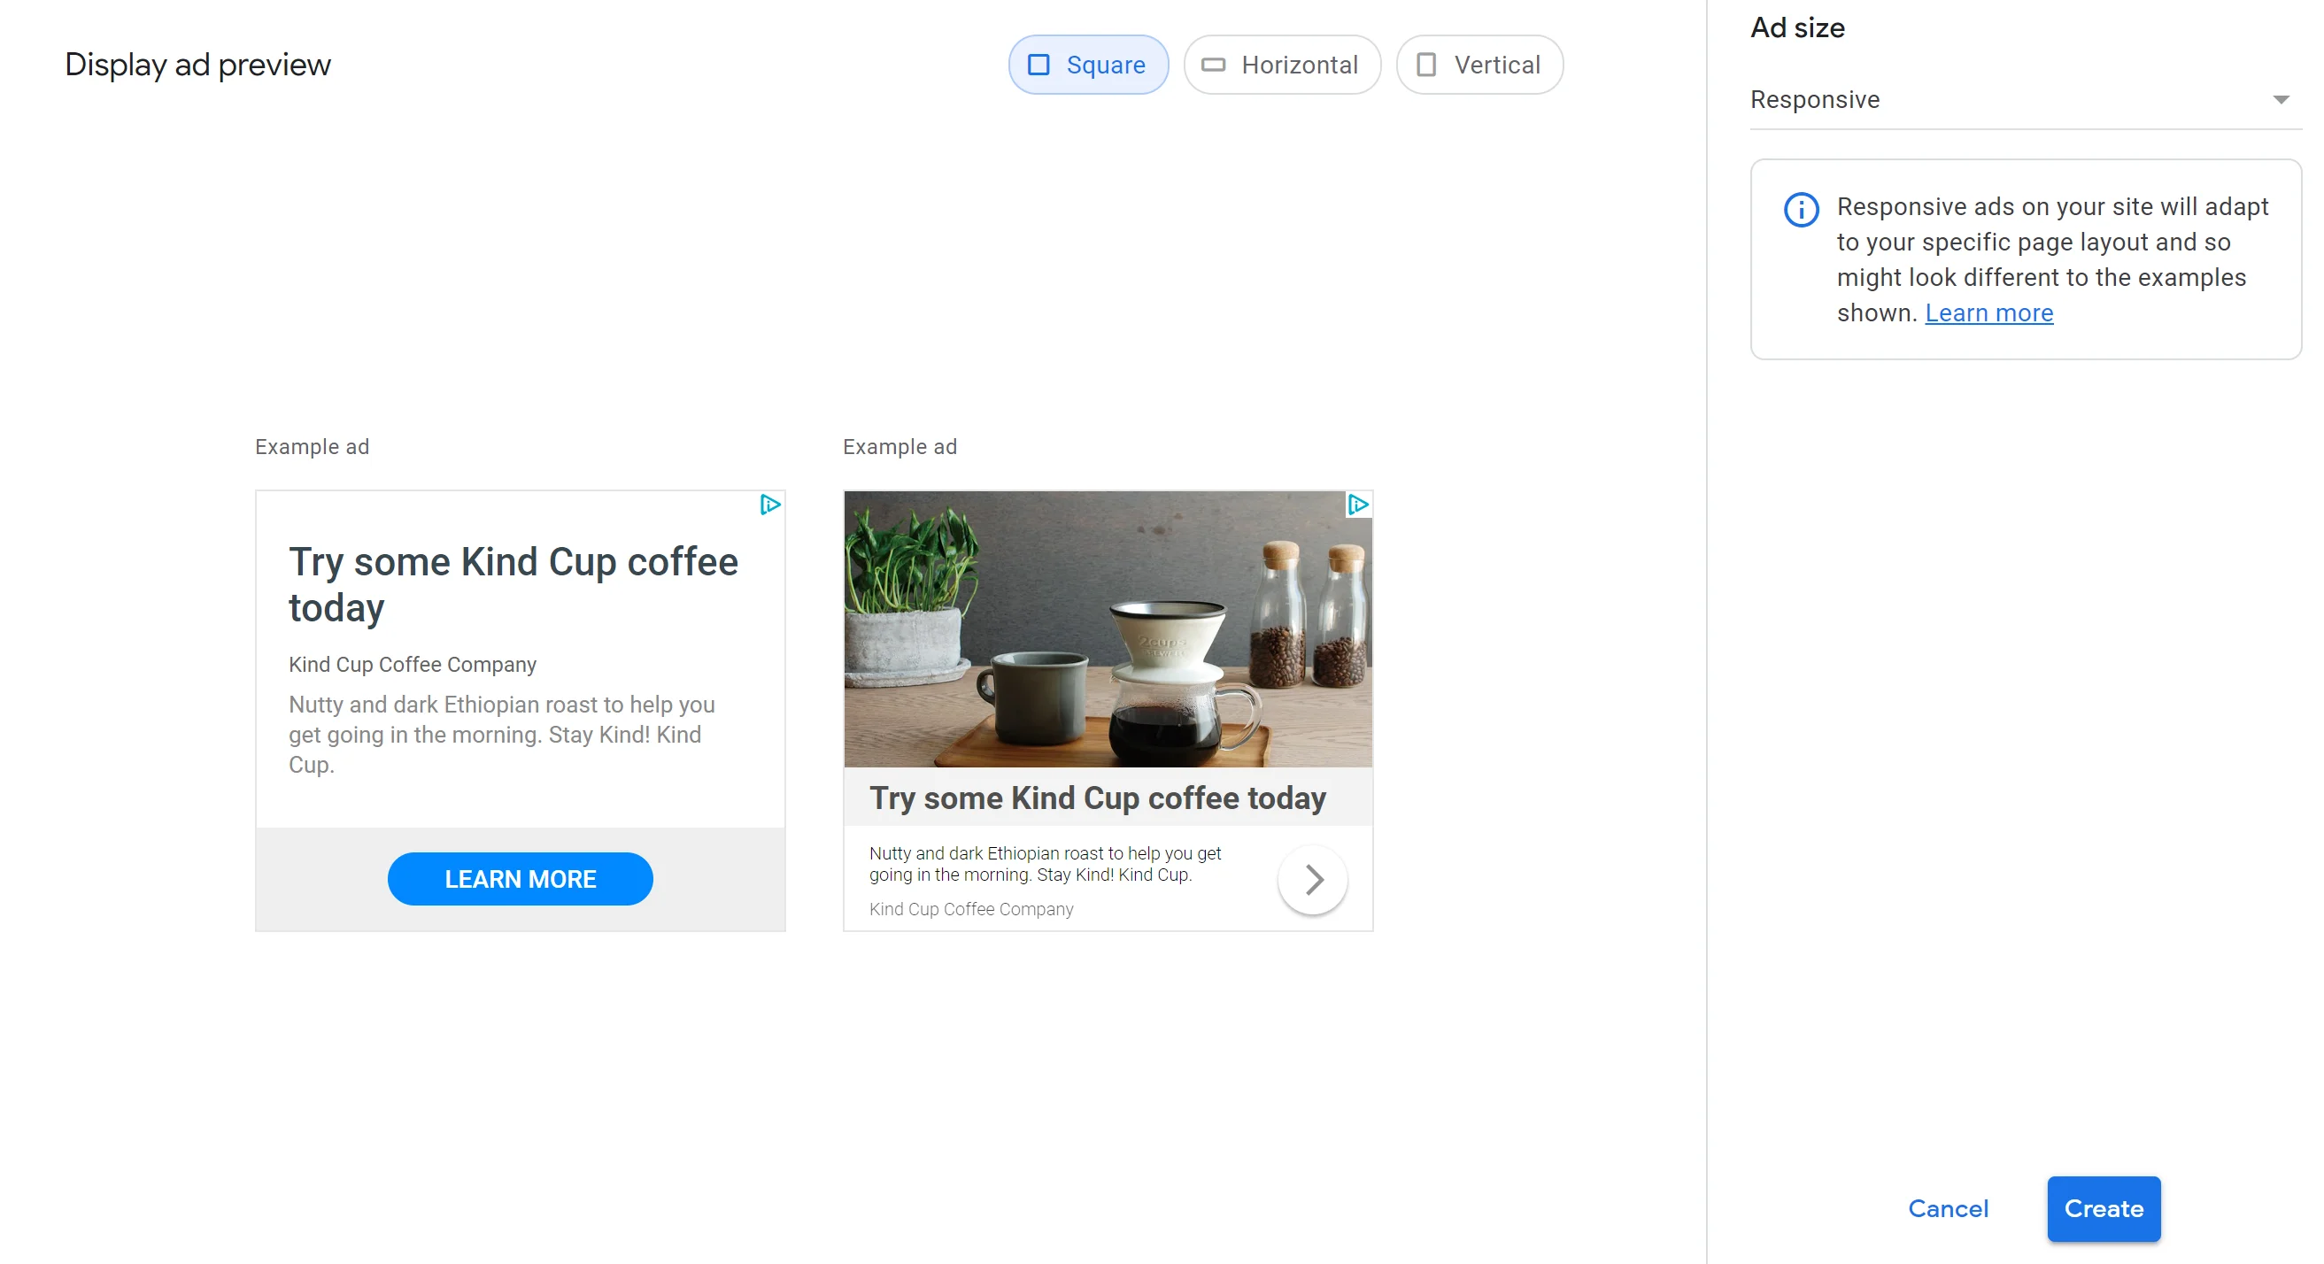Click the 'Ad size' heading
The image size is (2324, 1264).
(x=1797, y=28)
